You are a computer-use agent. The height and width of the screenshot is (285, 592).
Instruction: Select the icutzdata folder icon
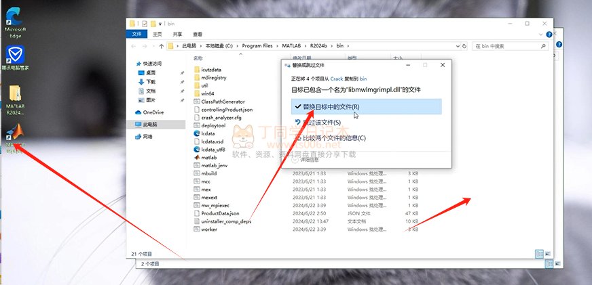196,70
